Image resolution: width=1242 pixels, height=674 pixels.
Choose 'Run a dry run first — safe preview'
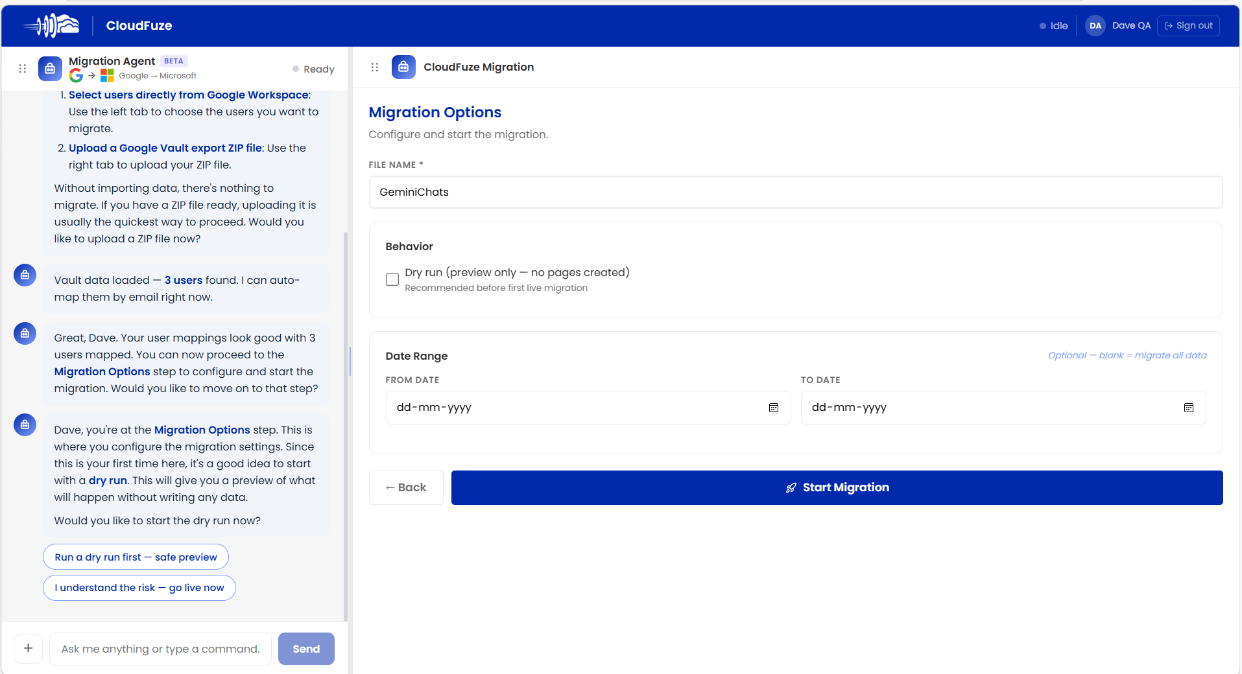coord(136,557)
